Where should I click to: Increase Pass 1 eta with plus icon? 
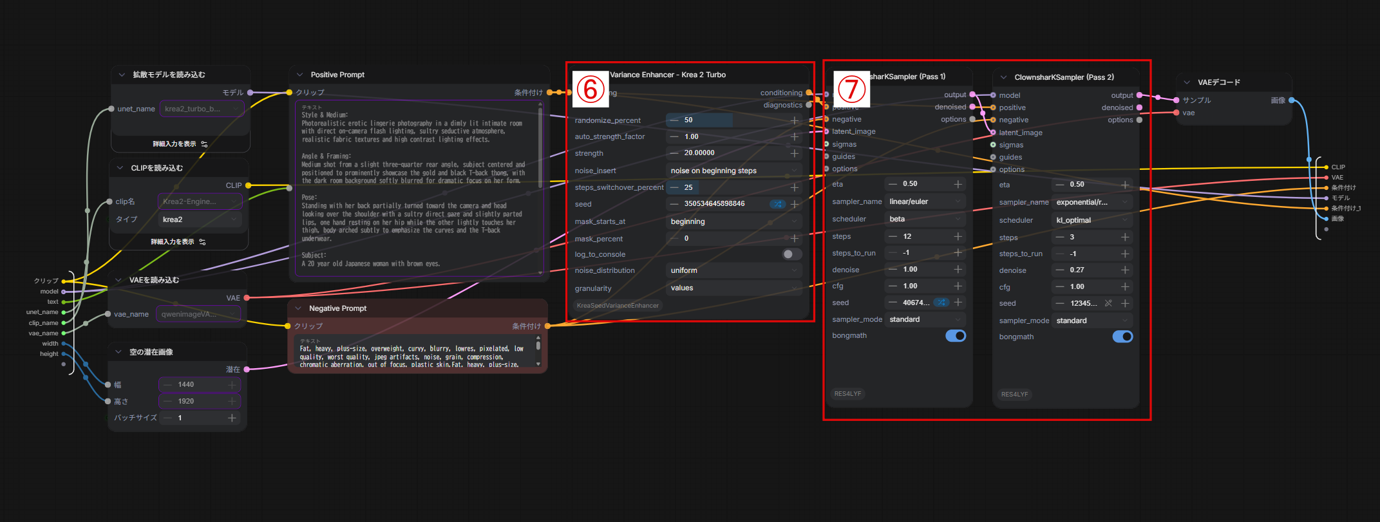tap(958, 184)
